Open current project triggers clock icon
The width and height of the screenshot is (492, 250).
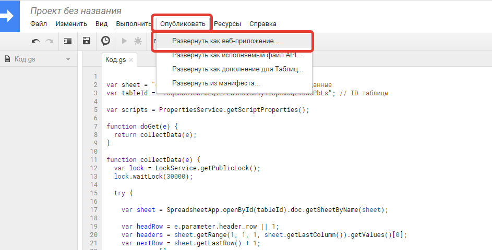pos(105,41)
